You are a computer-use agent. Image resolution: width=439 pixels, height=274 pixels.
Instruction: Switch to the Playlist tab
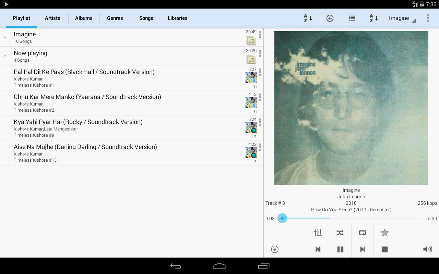coord(22,18)
